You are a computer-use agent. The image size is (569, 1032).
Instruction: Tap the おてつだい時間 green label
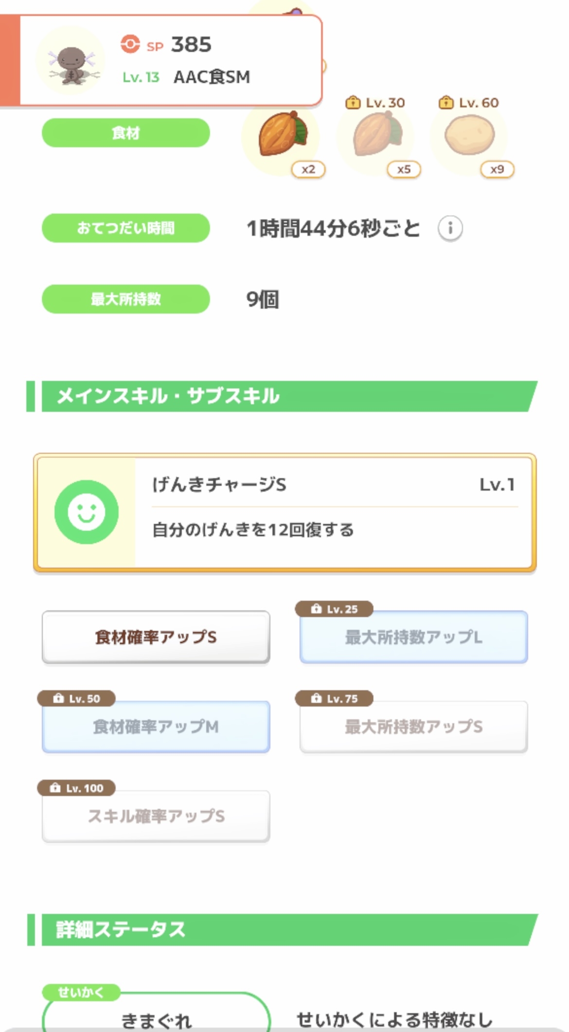point(125,228)
